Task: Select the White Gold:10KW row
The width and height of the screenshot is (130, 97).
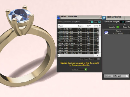Action: point(78,48)
